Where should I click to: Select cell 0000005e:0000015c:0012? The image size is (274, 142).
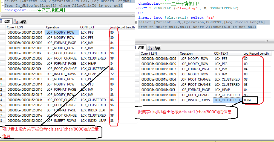159,100
